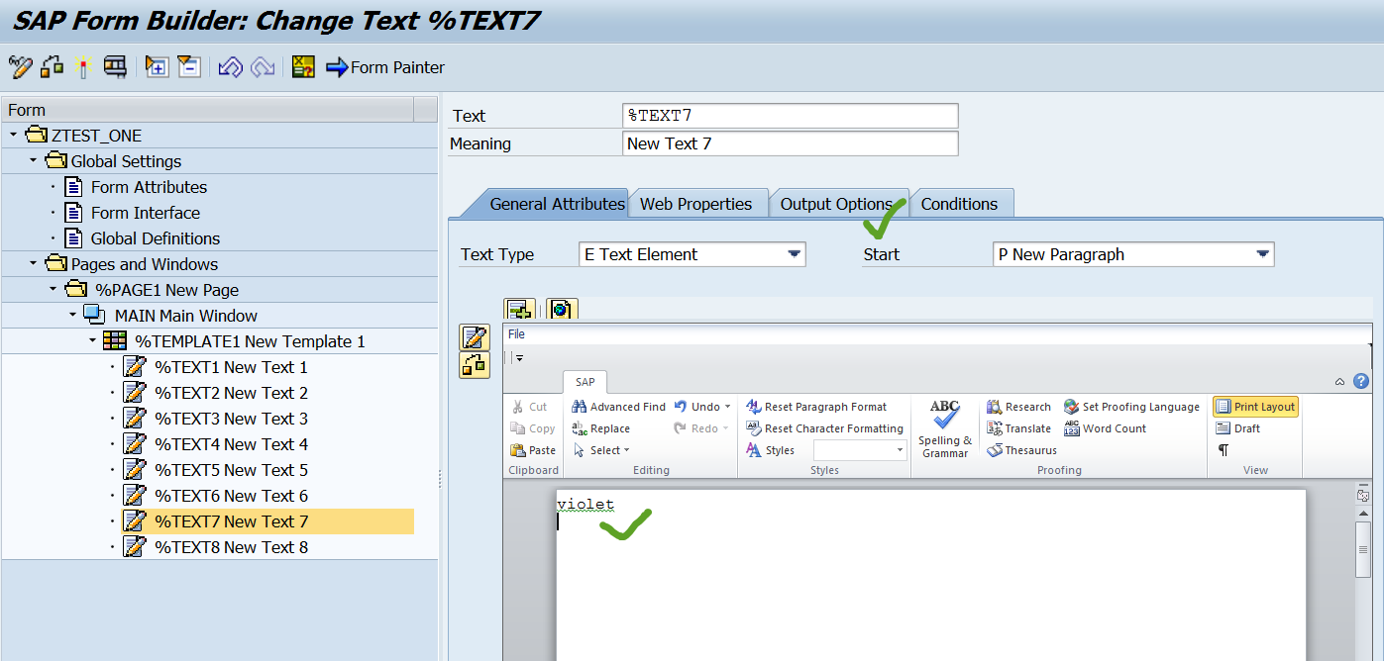
Task: Open the File menu in the editor
Action: coord(514,333)
